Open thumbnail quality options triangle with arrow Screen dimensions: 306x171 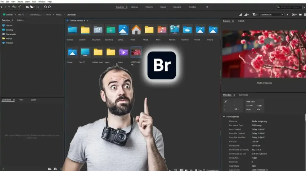point(247,15)
